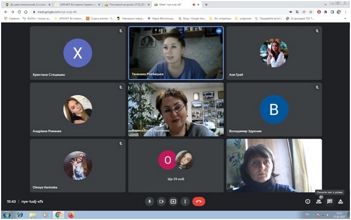
Task: Close the Meet tab with its X
Action: tap(199, 4)
